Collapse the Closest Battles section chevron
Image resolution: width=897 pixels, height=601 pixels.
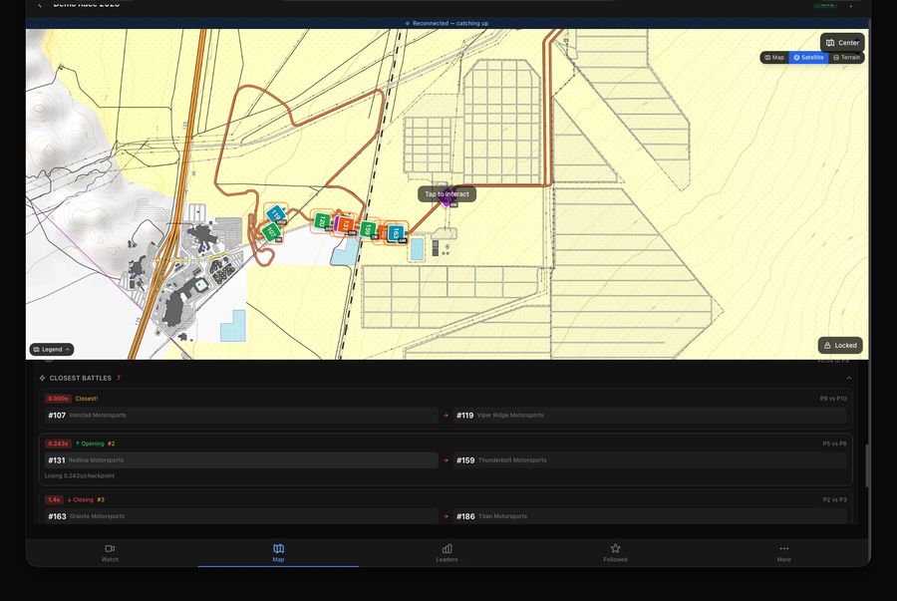click(x=848, y=378)
